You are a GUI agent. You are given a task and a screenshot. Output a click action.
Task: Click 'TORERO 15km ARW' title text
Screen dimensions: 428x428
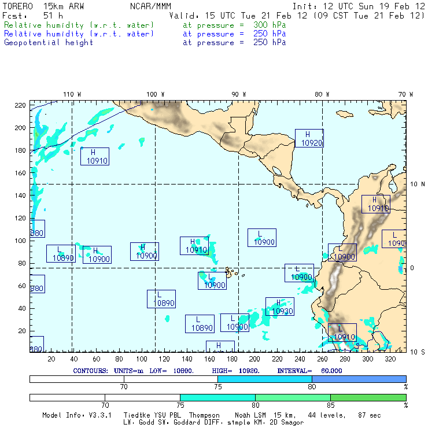point(43,6)
